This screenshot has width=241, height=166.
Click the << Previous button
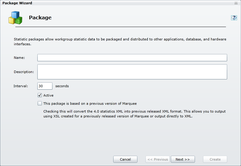(x=158, y=159)
